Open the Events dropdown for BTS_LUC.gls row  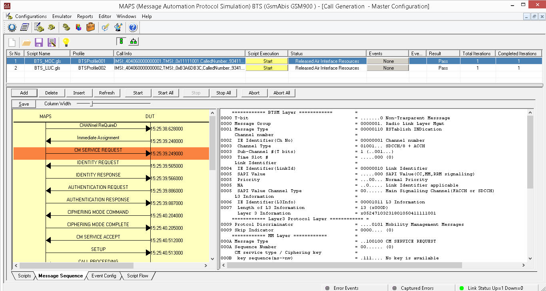[x=388, y=68]
